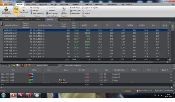
Task: Open Holdem Manager 2 taskbar icon
Action: (13, 96)
